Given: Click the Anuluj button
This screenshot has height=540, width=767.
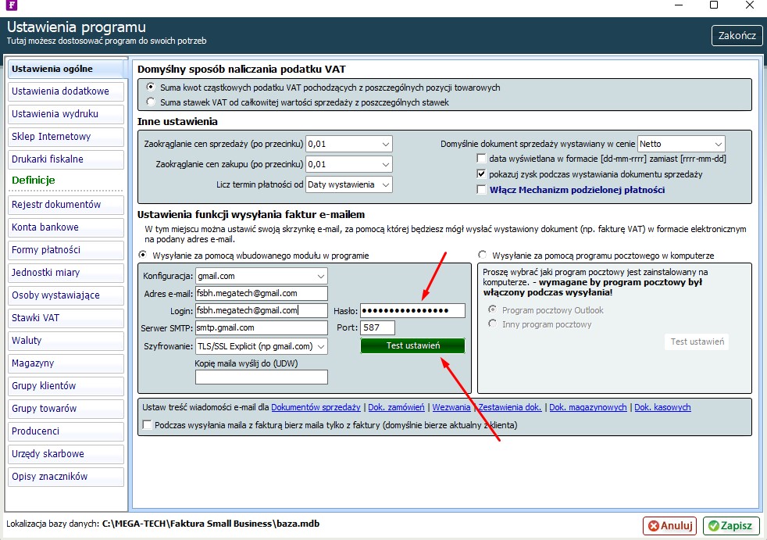Looking at the screenshot, I should pyautogui.click(x=669, y=526).
